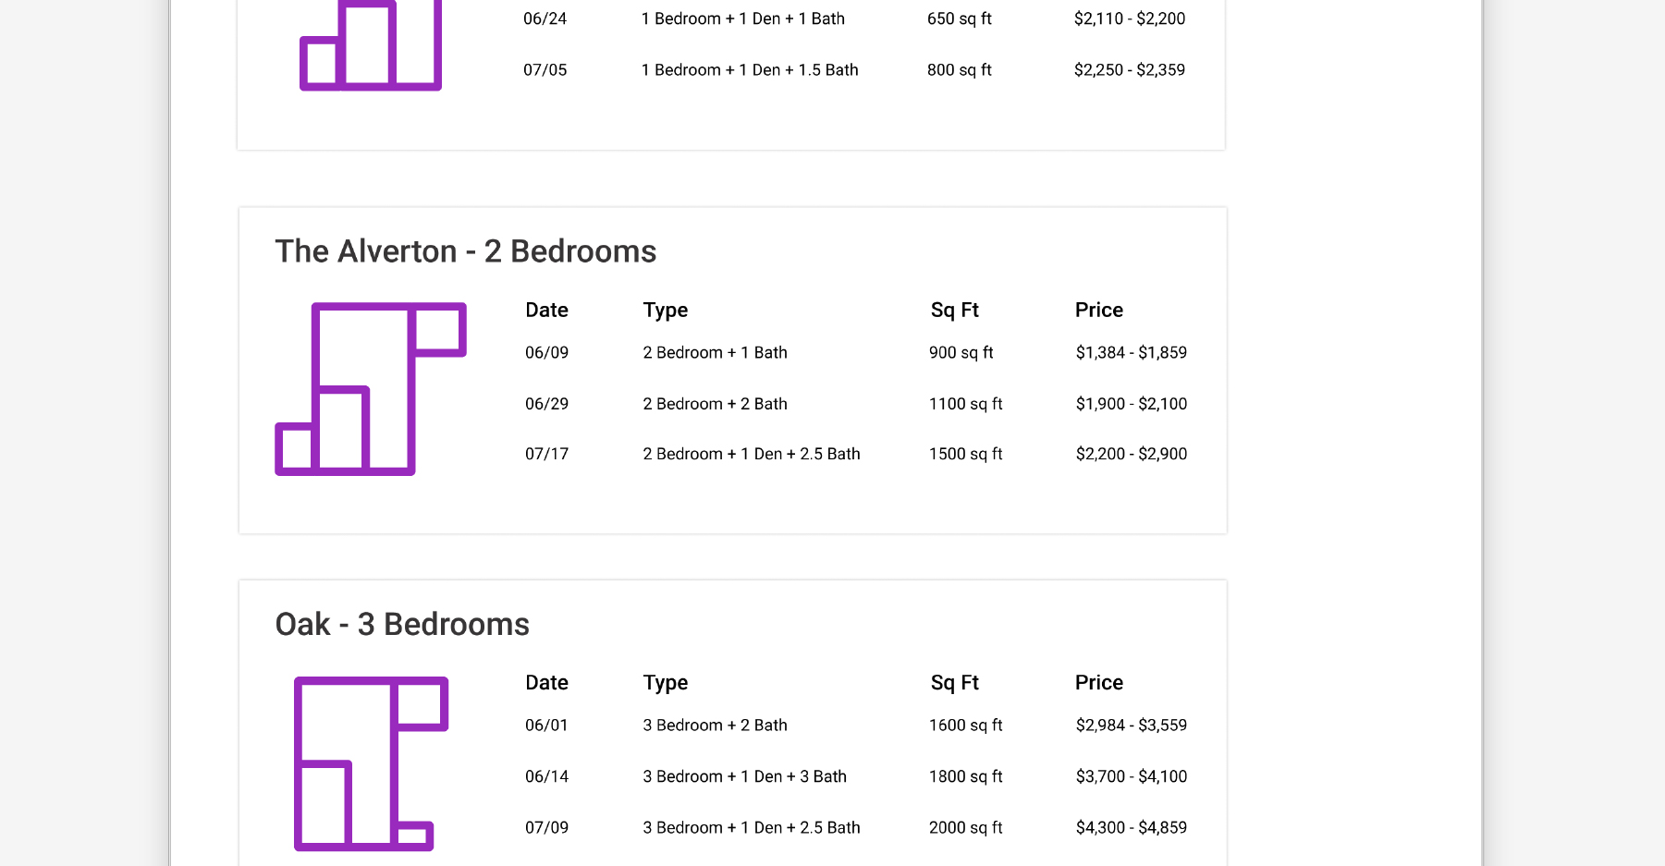Select the 06/09 2 Bedroom + 1 Bath row
Viewport: 1665px width, 866px height.
pyautogui.click(x=715, y=353)
